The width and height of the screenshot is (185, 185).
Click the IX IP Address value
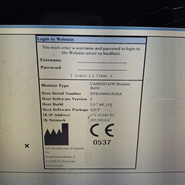click(x=102, y=115)
